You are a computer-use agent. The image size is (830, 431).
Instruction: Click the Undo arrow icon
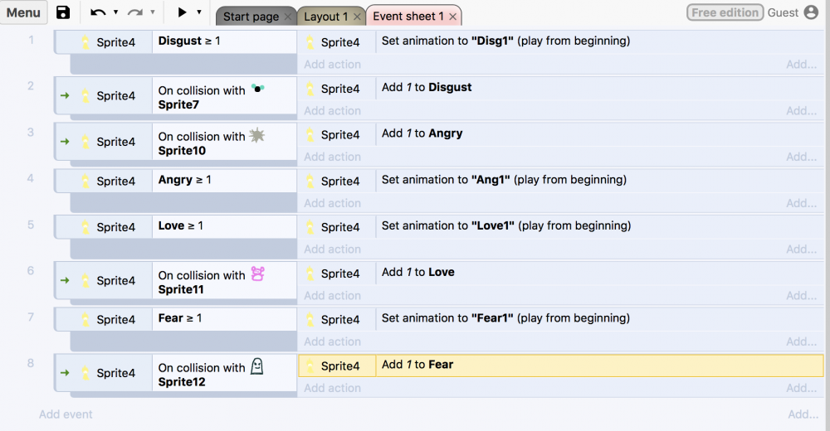coord(98,12)
